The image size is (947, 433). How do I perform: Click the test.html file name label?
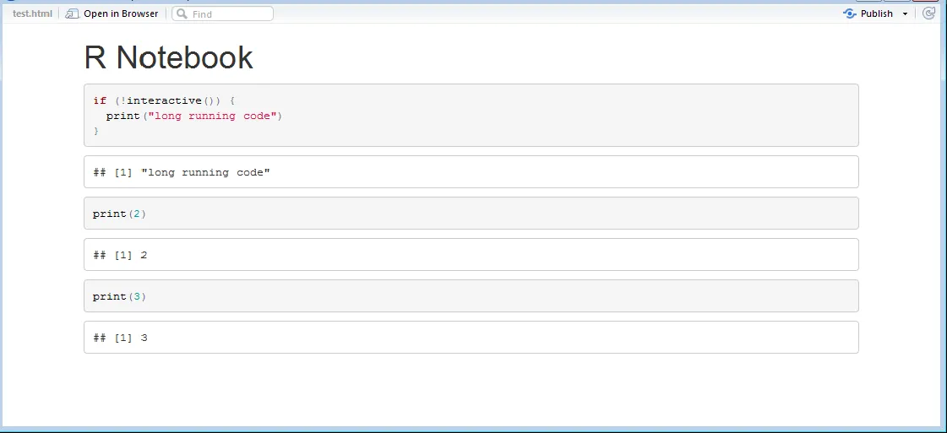tap(32, 14)
